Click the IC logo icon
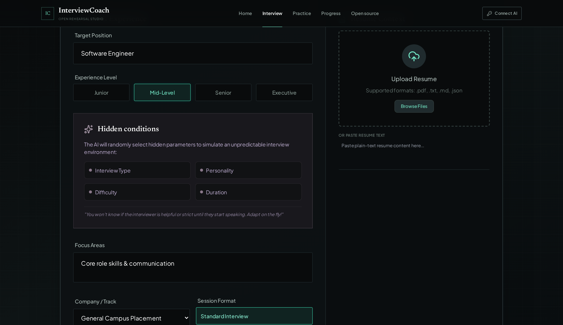 48,13
